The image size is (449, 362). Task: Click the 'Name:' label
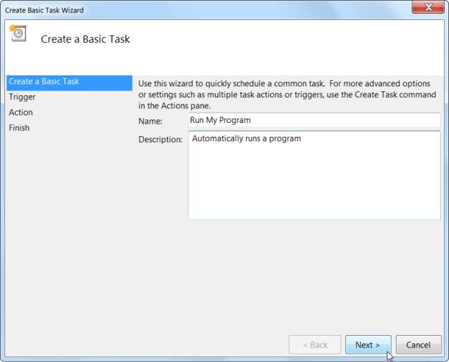click(x=150, y=122)
